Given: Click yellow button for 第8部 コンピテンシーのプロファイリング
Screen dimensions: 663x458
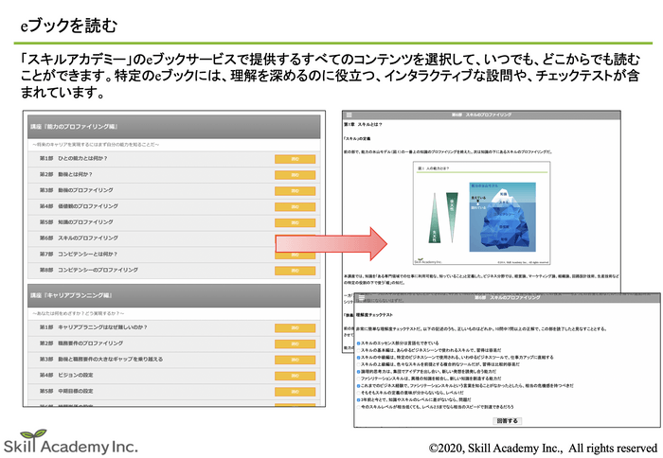Looking at the screenshot, I should 295,271.
